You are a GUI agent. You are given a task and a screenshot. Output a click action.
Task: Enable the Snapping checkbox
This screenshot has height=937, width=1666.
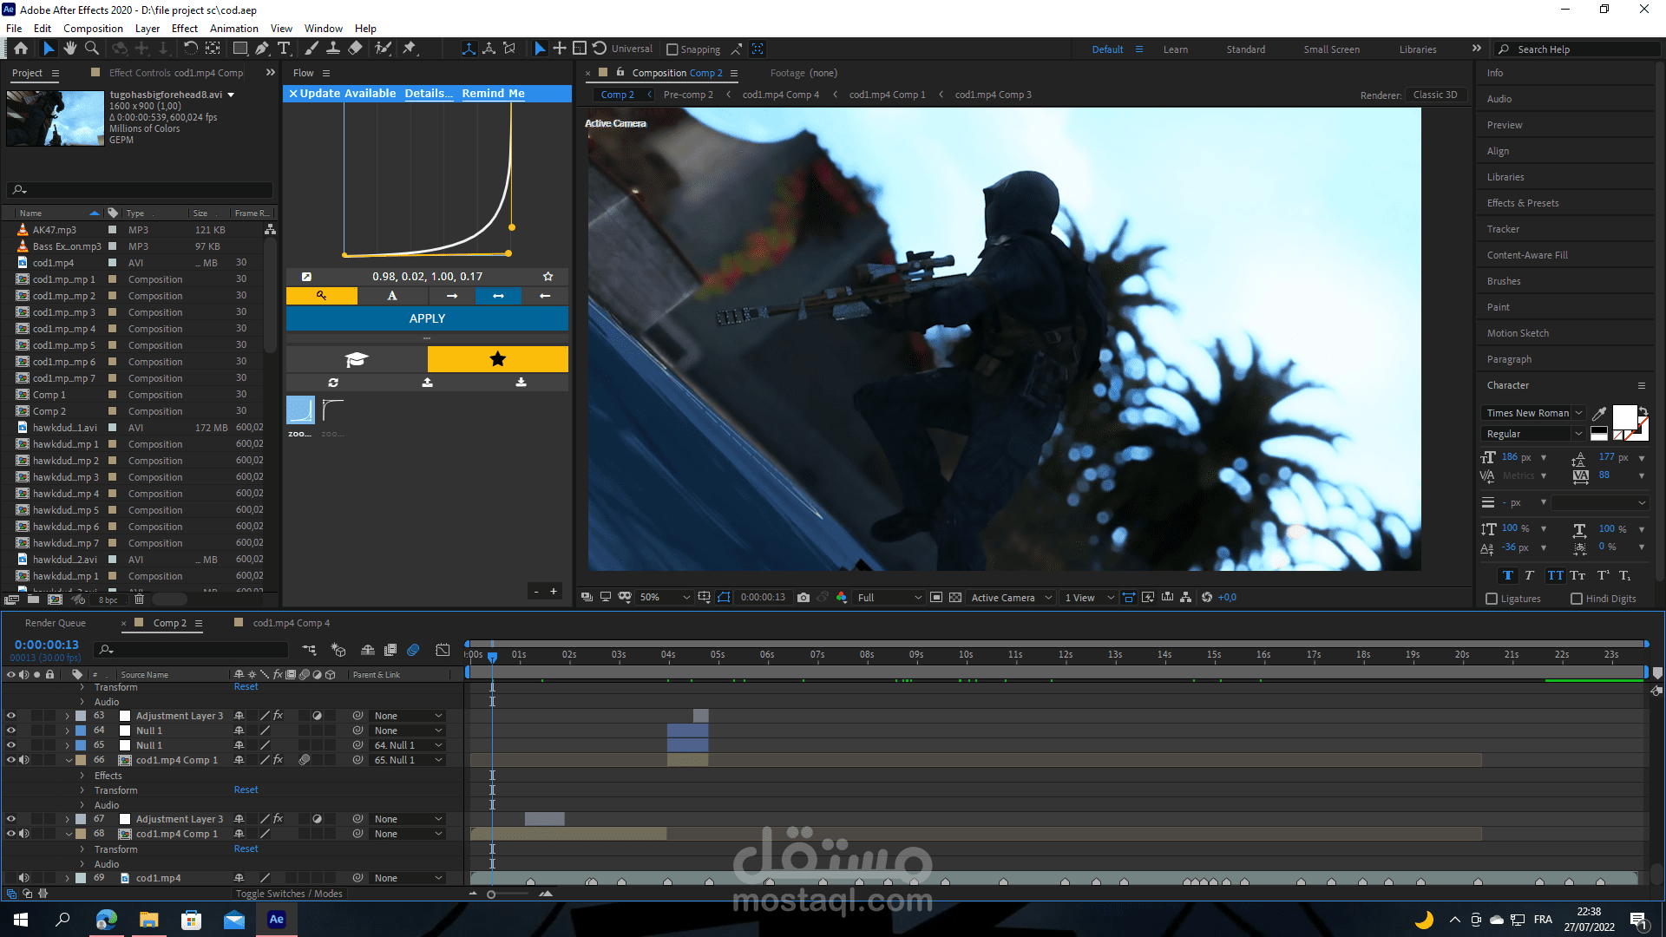672,49
